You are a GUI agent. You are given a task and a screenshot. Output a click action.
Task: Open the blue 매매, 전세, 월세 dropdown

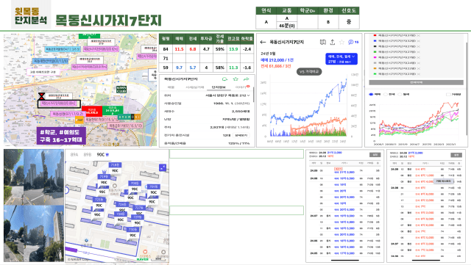pos(341,59)
